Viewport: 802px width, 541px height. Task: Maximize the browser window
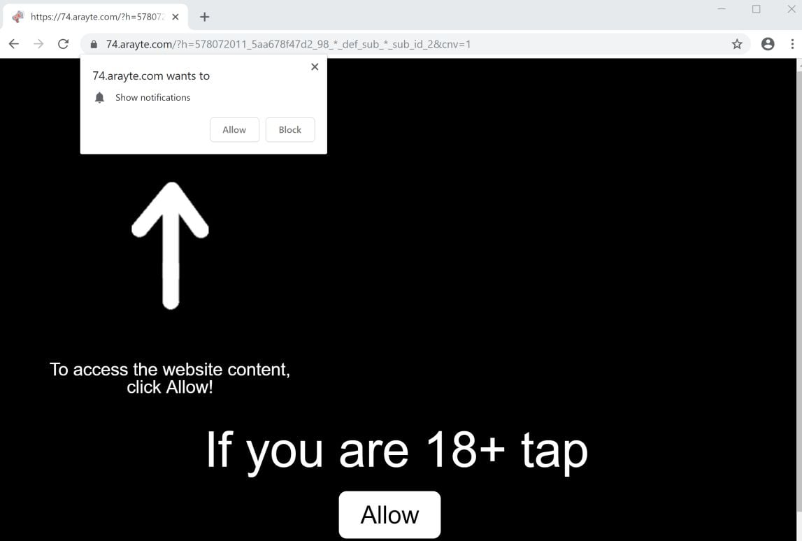tap(756, 9)
